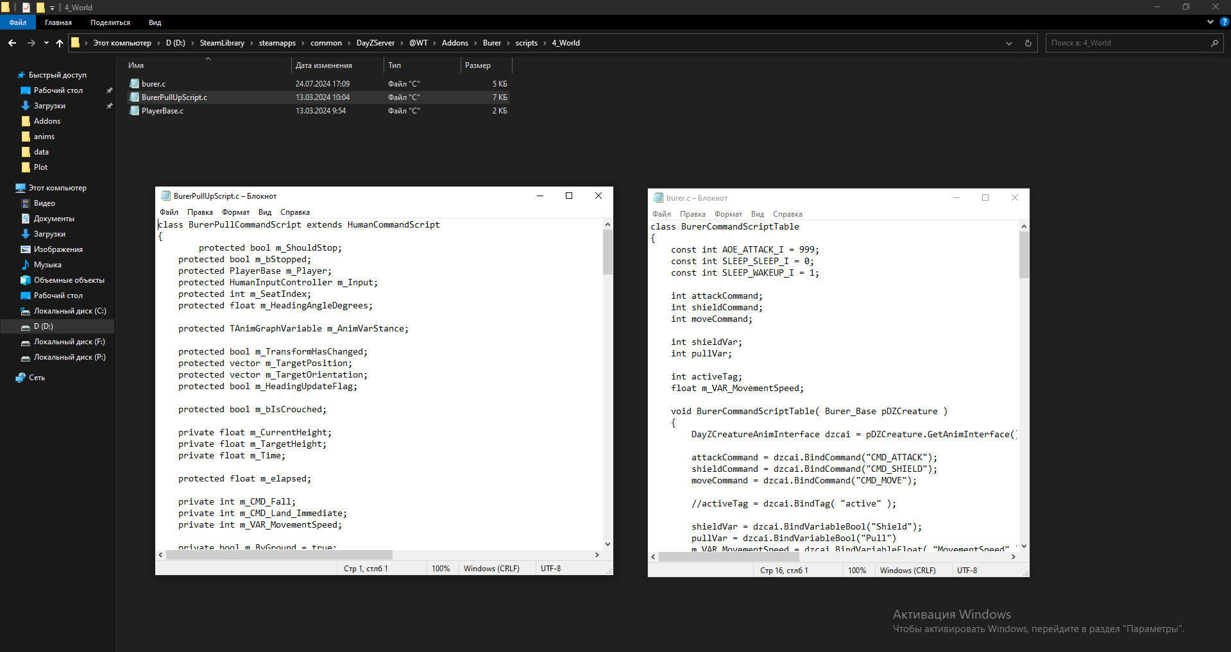Refresh the 4_World folder view

click(x=1028, y=43)
